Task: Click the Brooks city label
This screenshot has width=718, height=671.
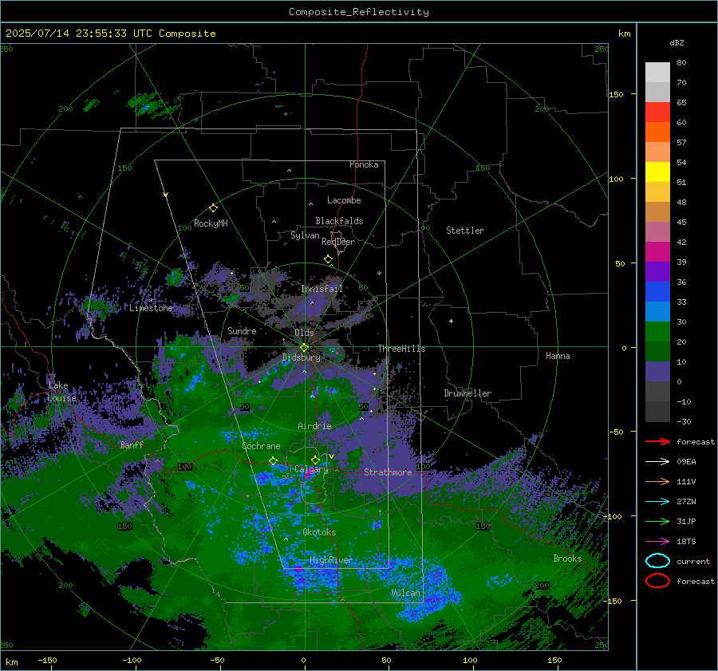Action: (567, 559)
